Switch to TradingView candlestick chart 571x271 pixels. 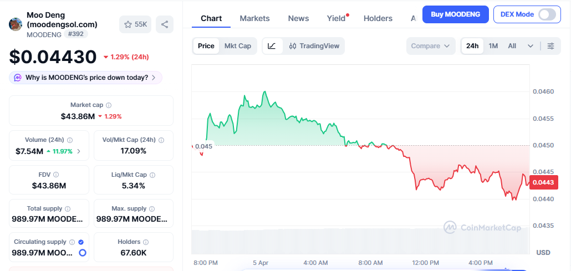click(x=314, y=46)
